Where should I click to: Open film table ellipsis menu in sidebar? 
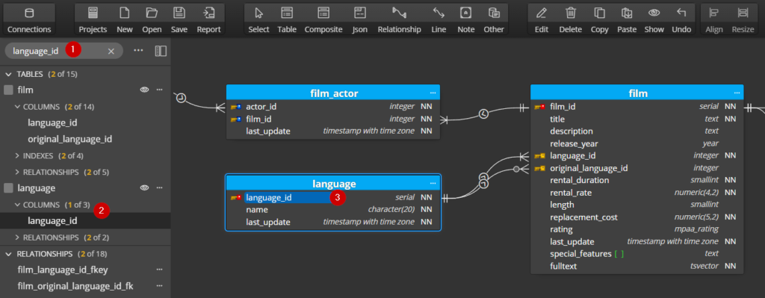(159, 90)
